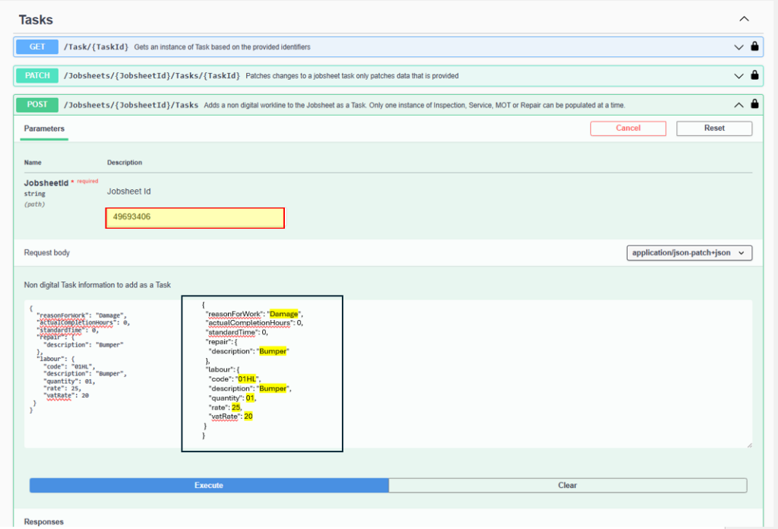Click the authorization lock on the POST endpoint

[754, 105]
